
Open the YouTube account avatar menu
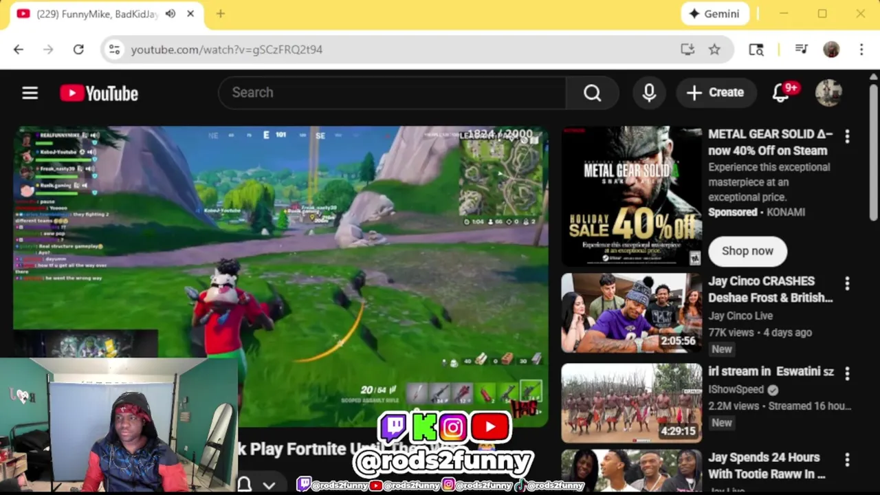828,93
